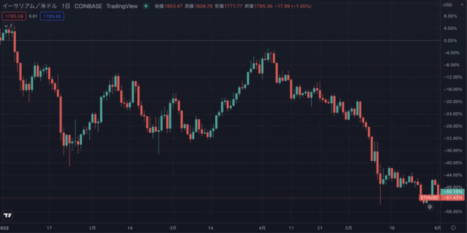Click the spread value 0.01
This screenshot has width=467, height=233.
coord(33,16)
